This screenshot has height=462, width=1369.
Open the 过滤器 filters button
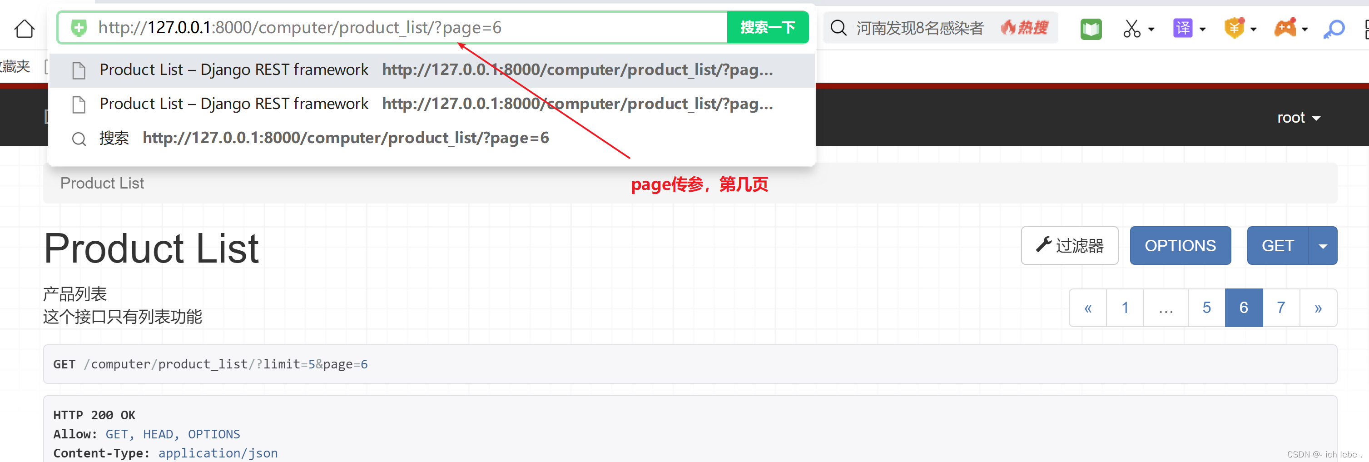pos(1069,246)
